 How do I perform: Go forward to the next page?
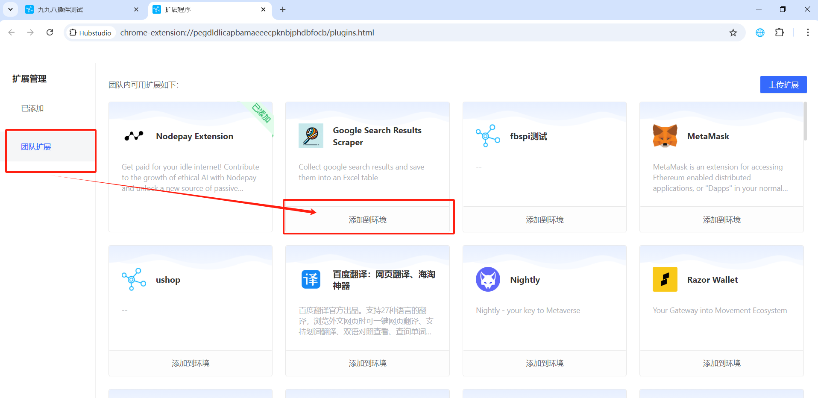30,32
